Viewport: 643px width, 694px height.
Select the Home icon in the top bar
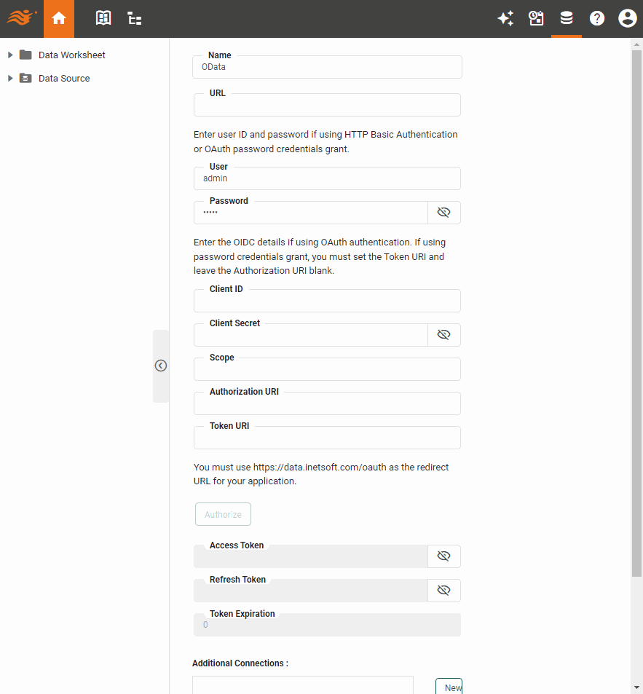pyautogui.click(x=58, y=18)
